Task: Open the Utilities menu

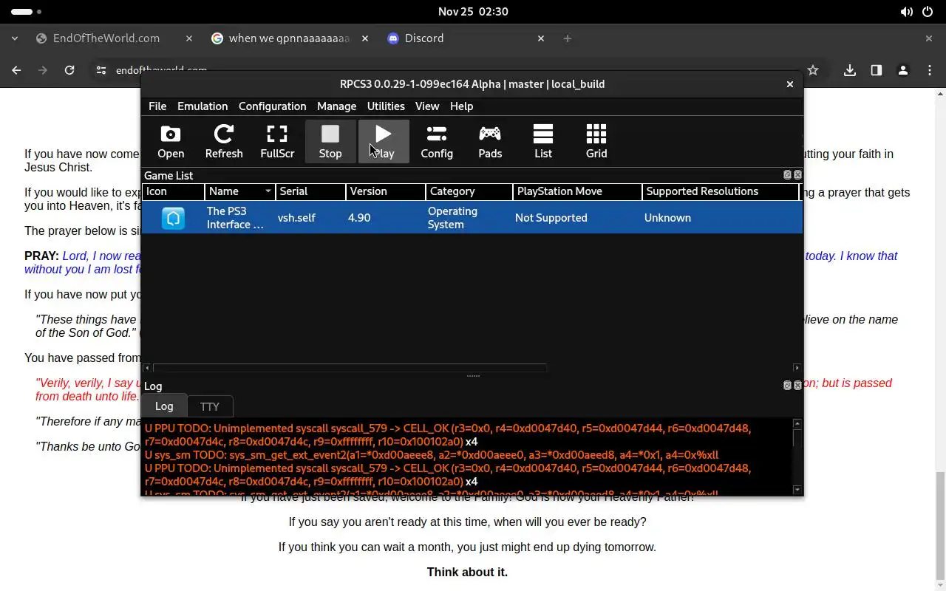Action: click(386, 106)
